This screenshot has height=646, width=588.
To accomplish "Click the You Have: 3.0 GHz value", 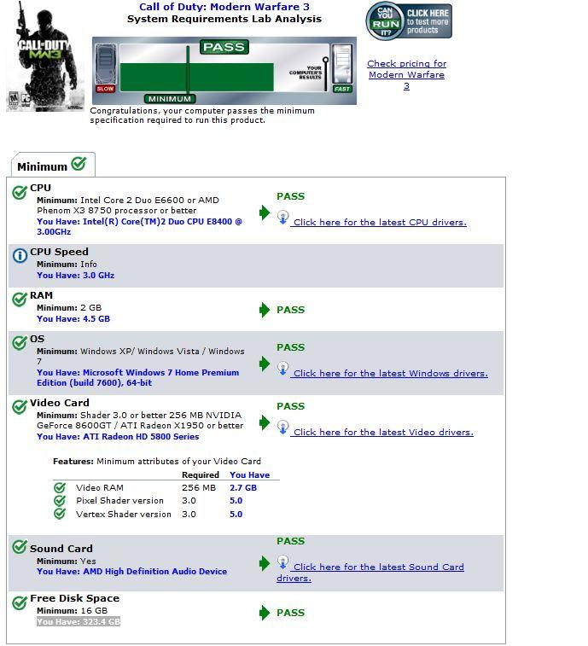I will tap(75, 275).
